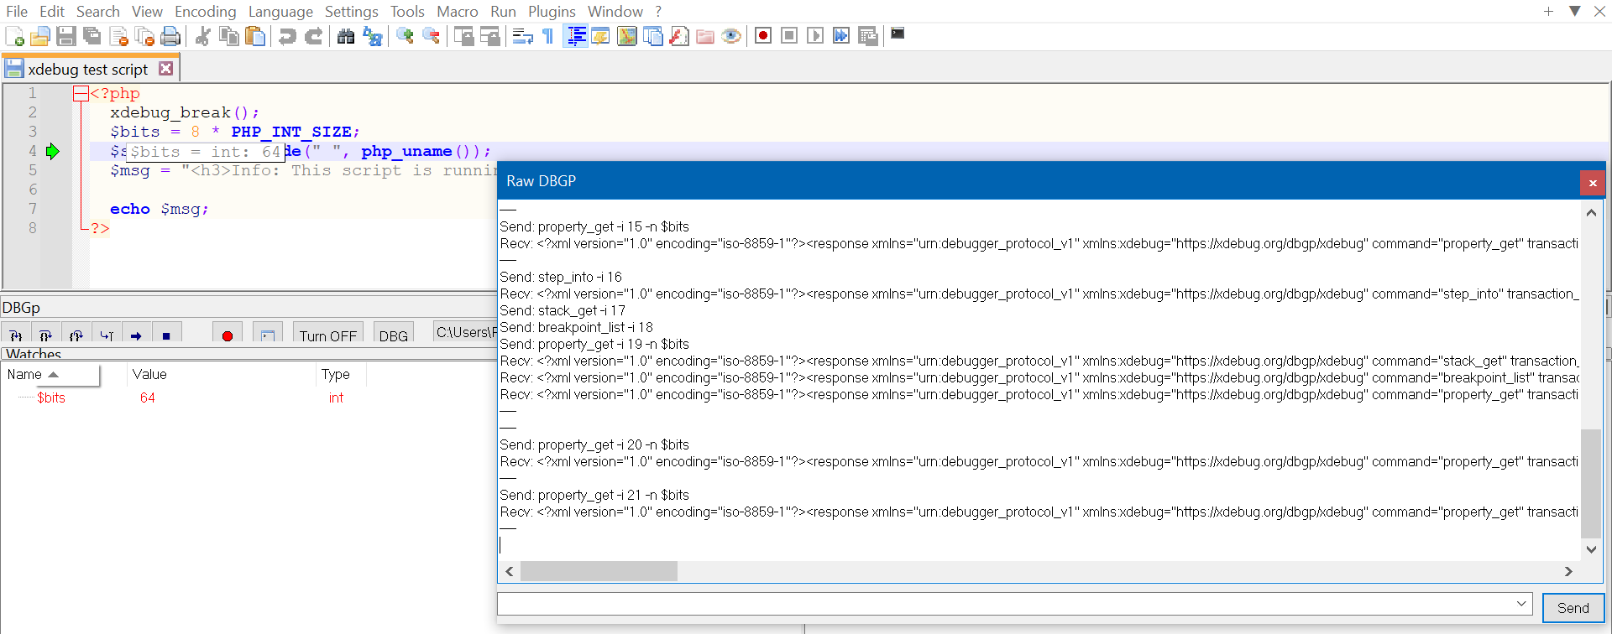Click the Cut scissors icon
The width and height of the screenshot is (1612, 634).
point(202,36)
